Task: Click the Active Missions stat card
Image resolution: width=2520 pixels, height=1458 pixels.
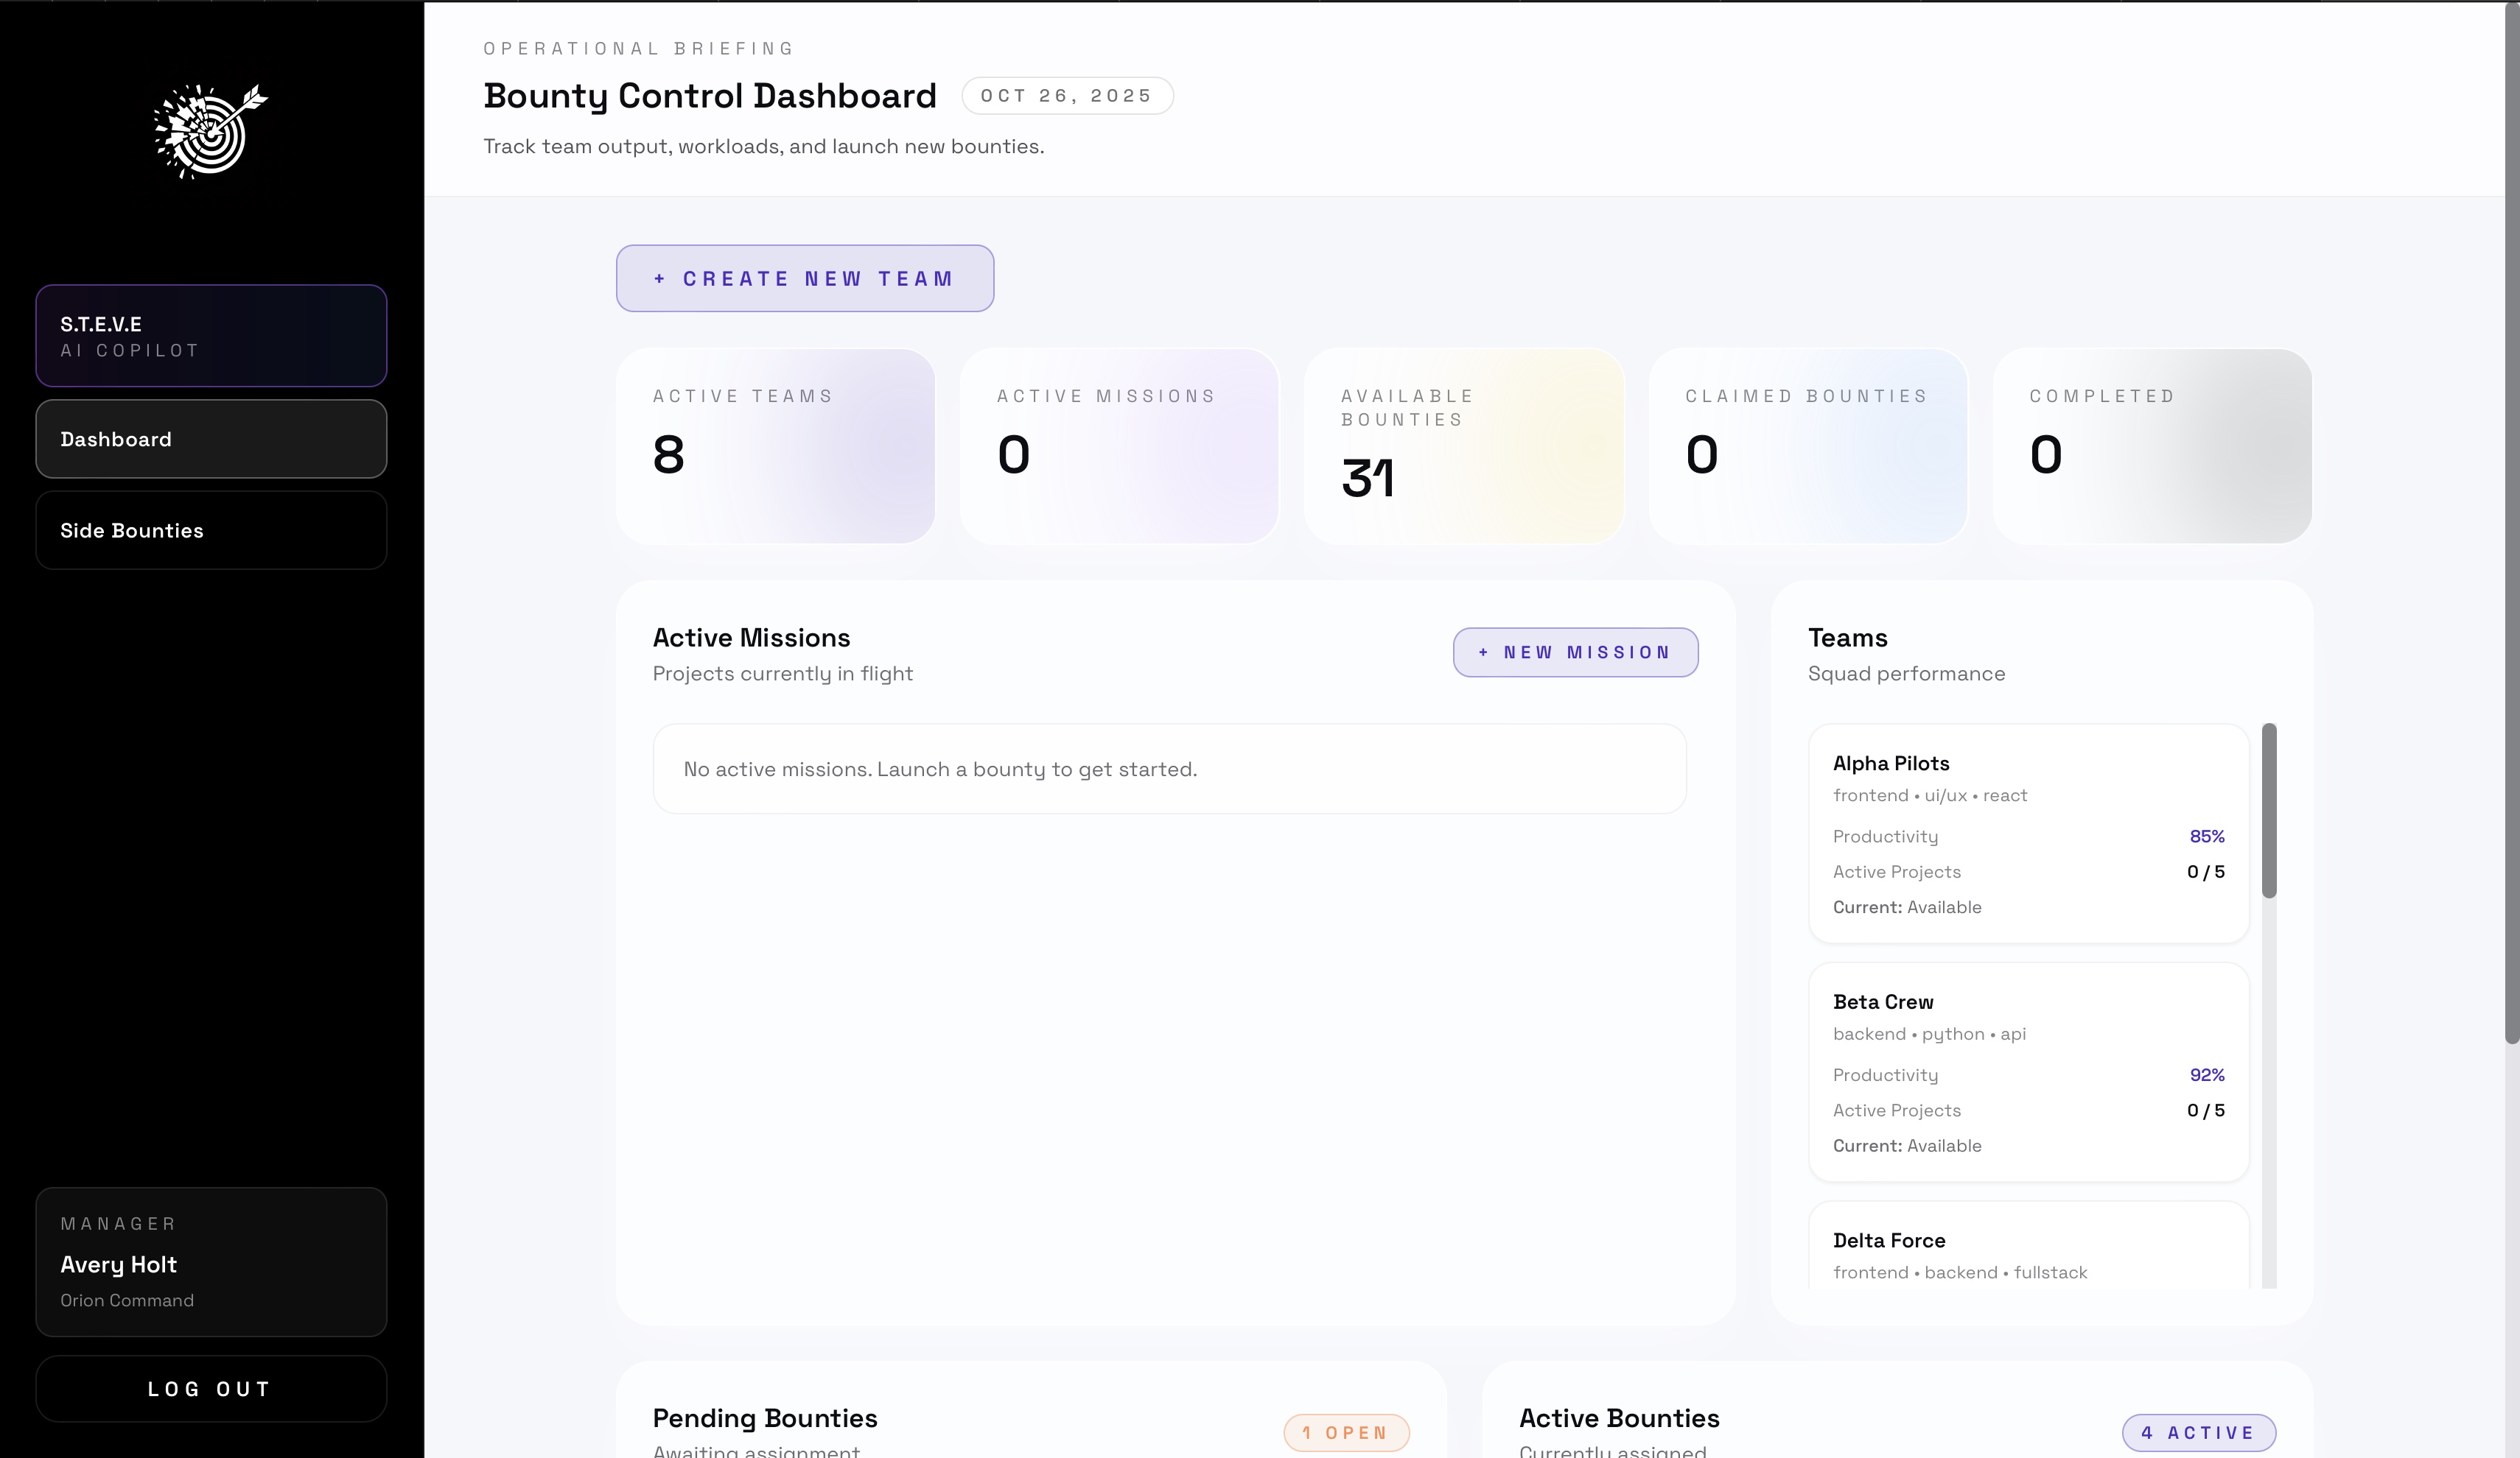Action: click(1119, 445)
